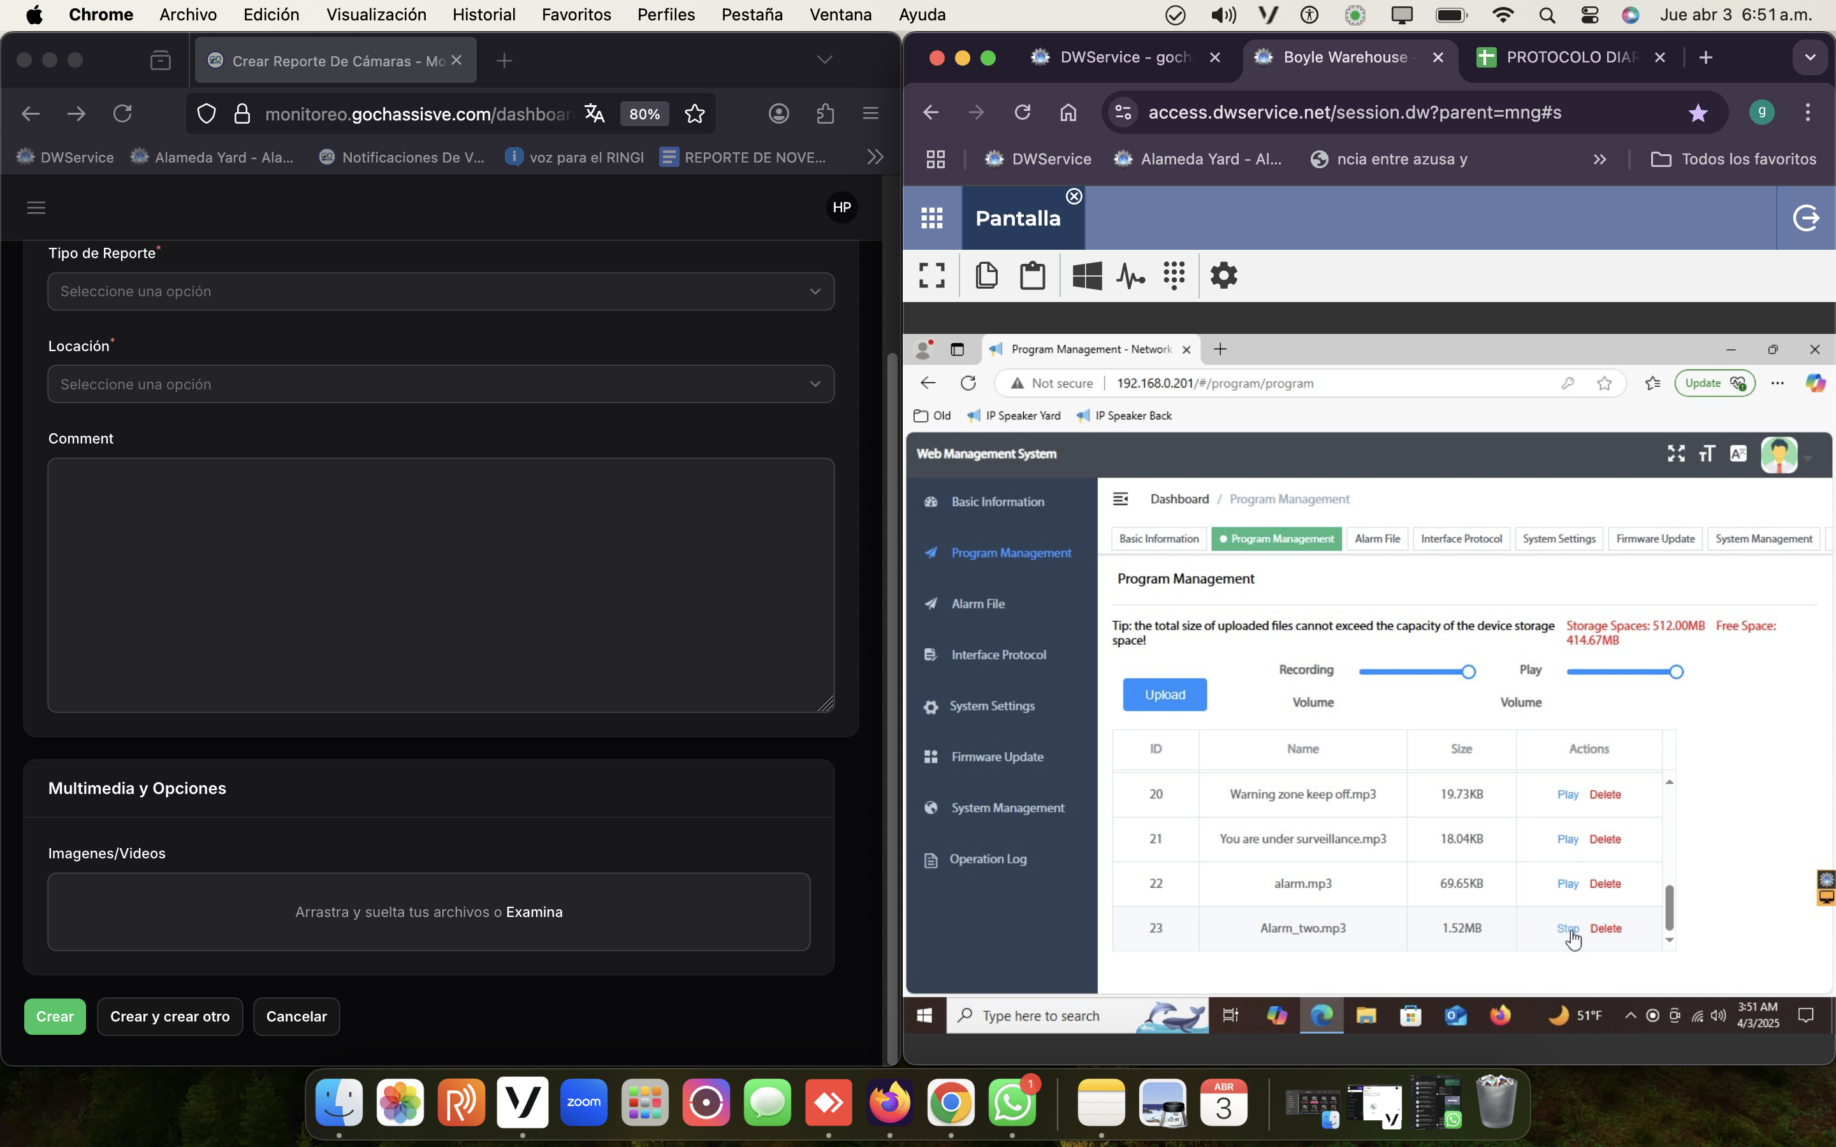1836x1147 pixels.
Task: Open DWService session settings gear
Action: click(x=1224, y=275)
